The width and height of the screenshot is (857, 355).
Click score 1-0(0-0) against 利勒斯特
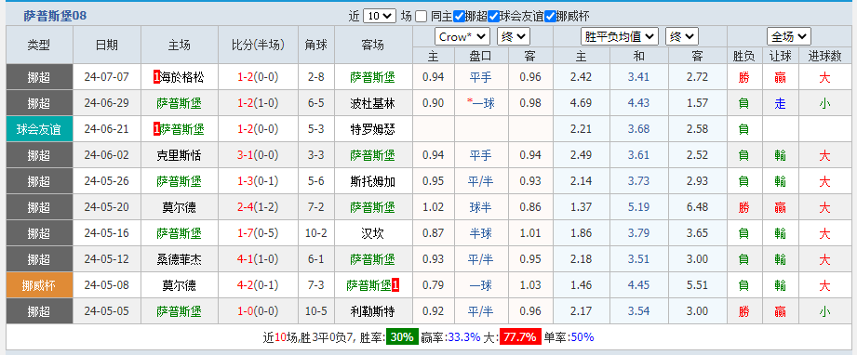[258, 311]
